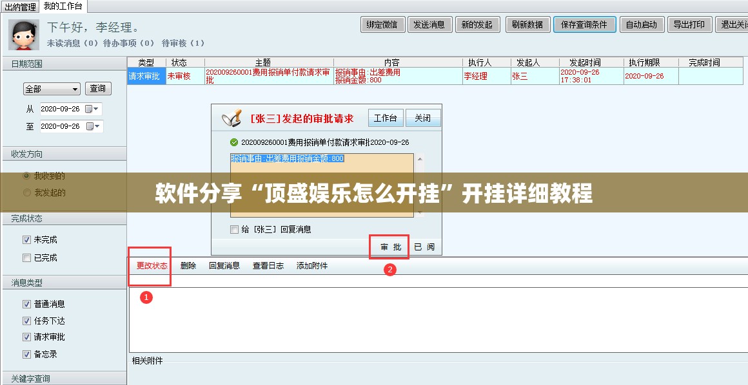The width and height of the screenshot is (748, 385).
Task: Click the 已阅 button in dialog
Action: (x=424, y=247)
